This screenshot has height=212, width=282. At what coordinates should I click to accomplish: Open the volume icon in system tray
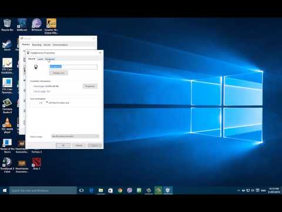pos(253,190)
